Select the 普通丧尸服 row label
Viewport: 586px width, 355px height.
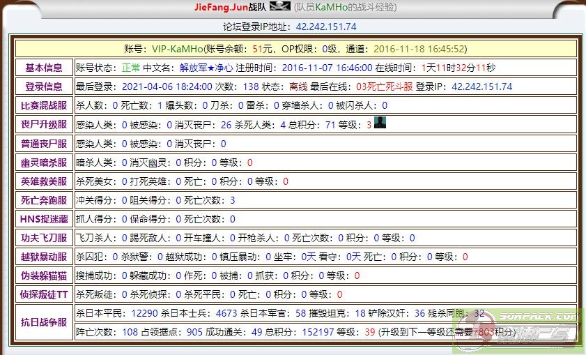point(44,144)
